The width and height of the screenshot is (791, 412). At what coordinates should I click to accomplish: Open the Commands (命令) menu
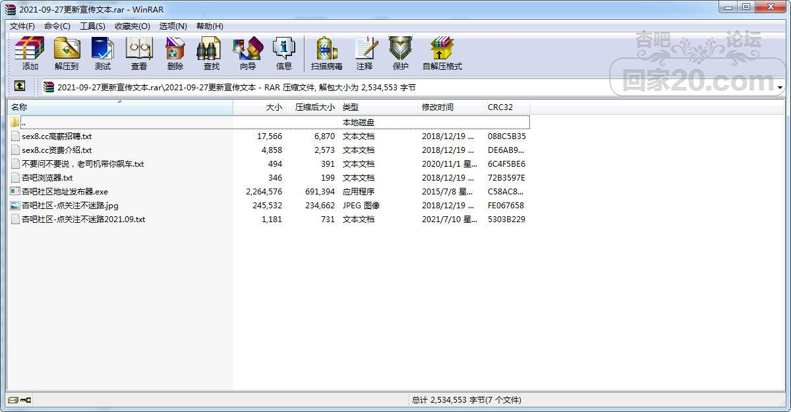coord(57,26)
